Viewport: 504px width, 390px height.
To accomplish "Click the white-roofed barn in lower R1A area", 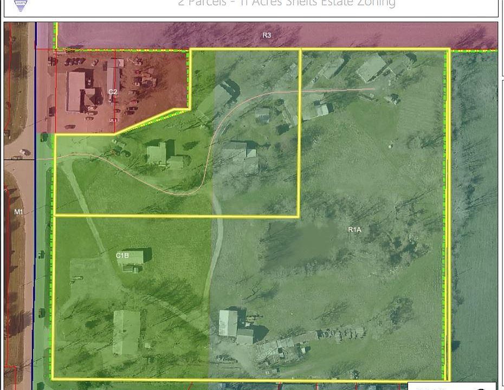I will [228, 323].
